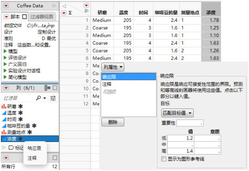Toggle the checkbox next to 脚本

(x=25, y=16)
